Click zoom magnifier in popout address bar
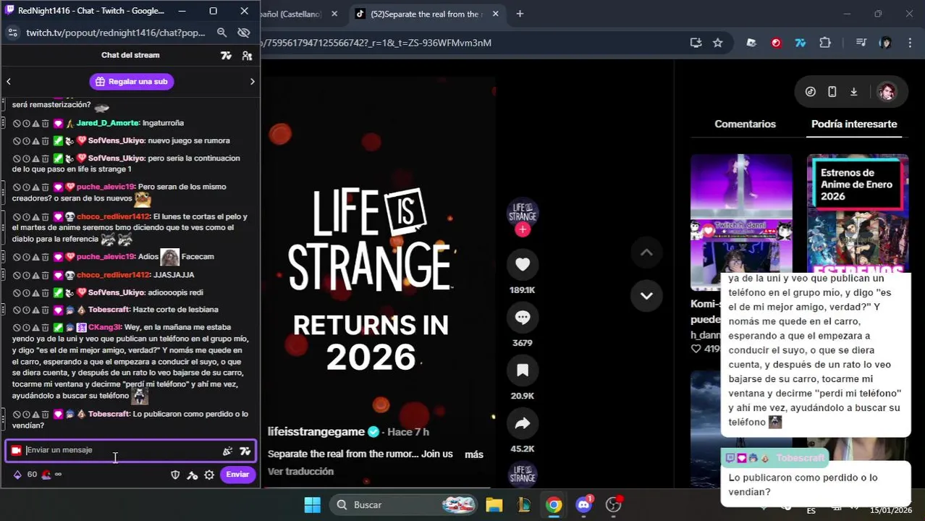This screenshot has height=521, width=925. (222, 33)
